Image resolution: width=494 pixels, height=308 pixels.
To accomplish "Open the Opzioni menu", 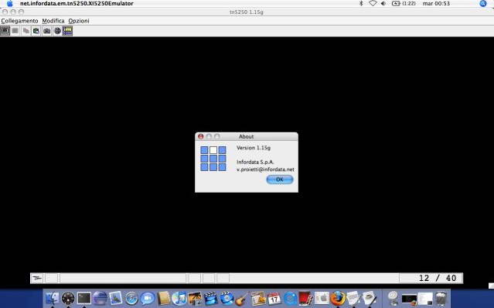I will coord(79,21).
